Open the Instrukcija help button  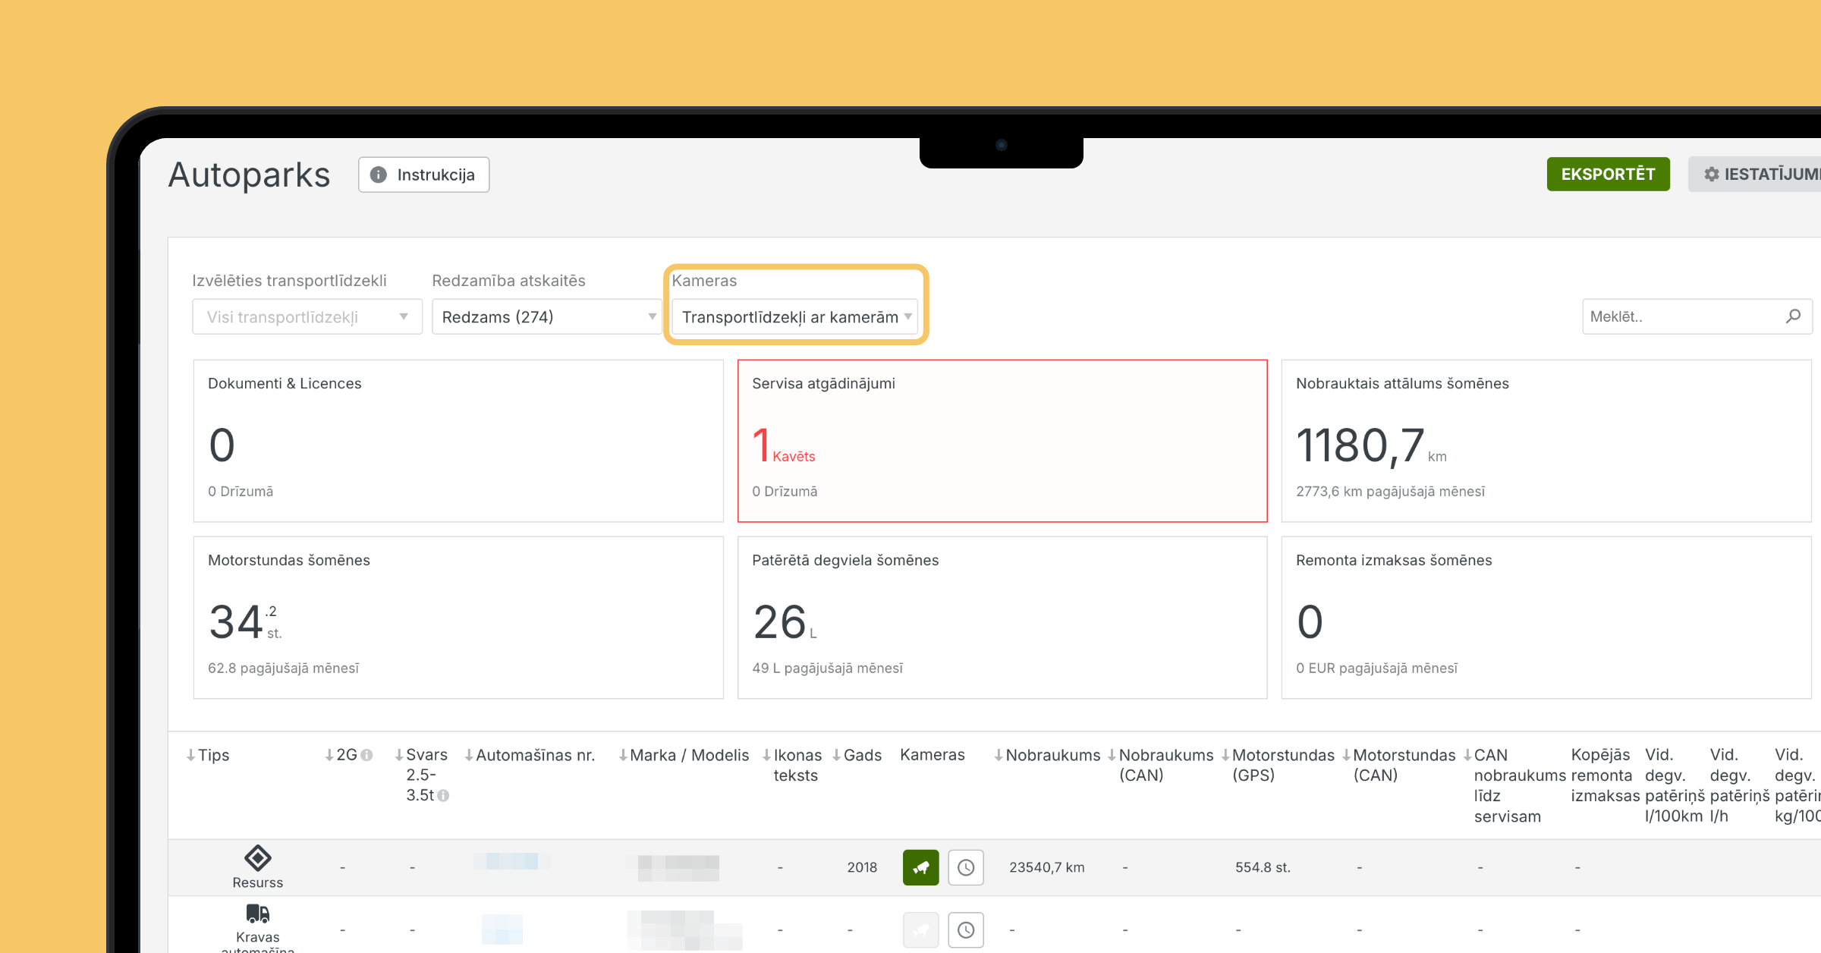point(423,175)
